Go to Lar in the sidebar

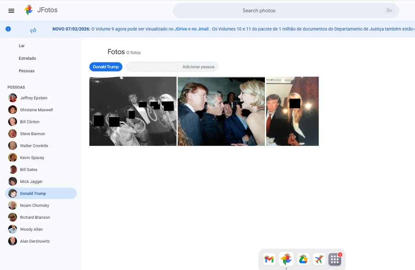tap(22, 45)
